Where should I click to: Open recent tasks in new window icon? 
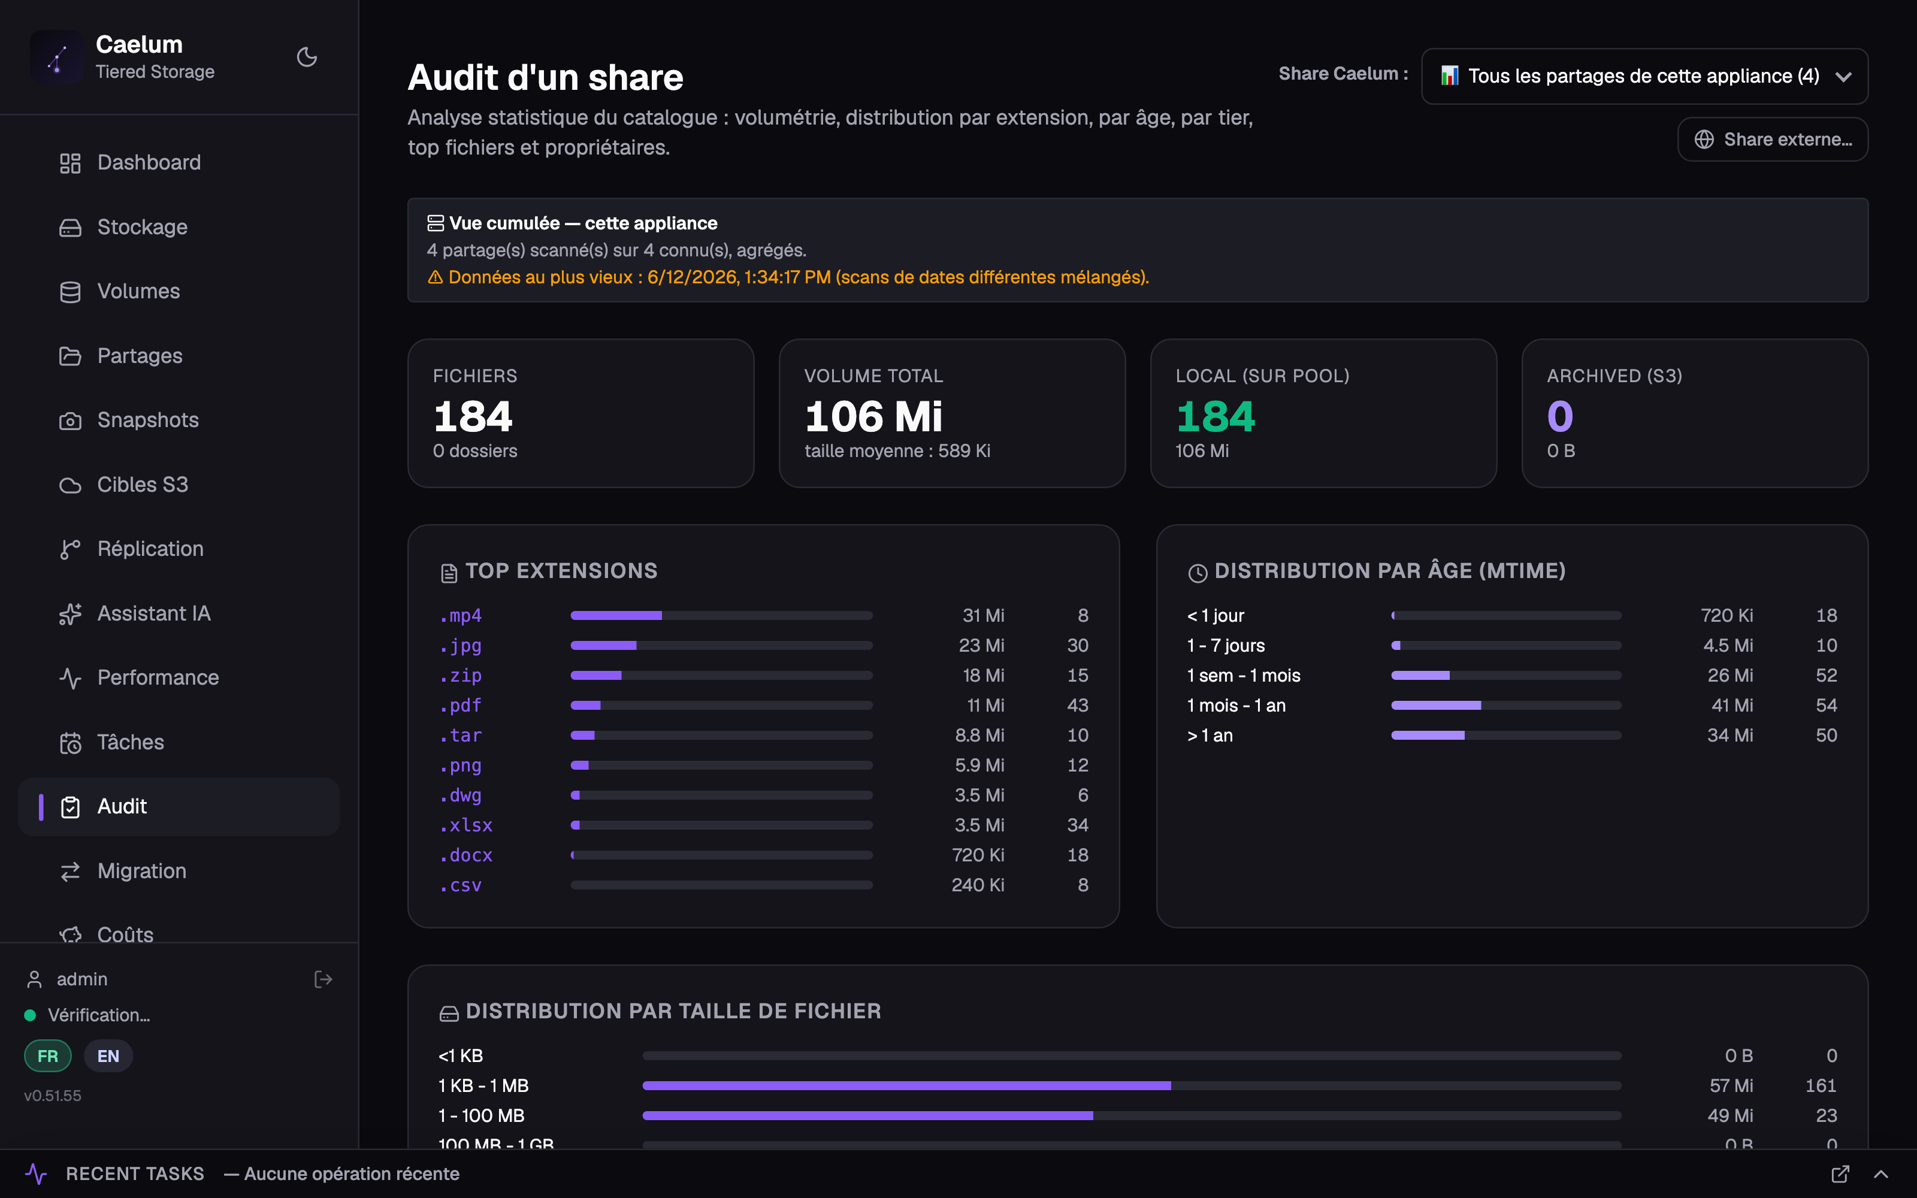pyautogui.click(x=1840, y=1174)
